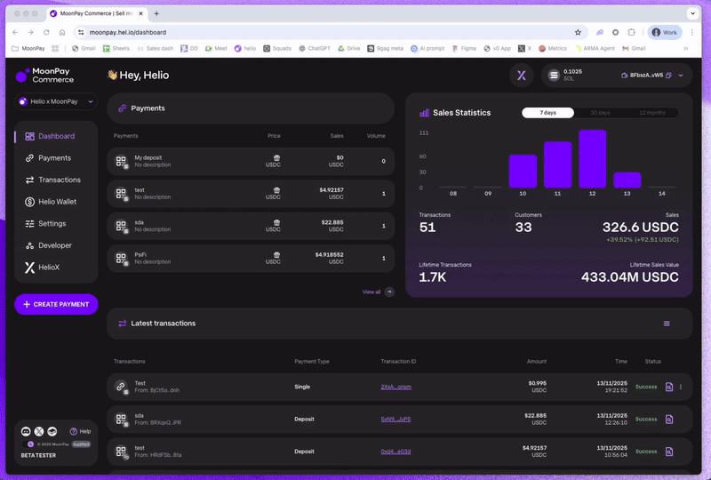The width and height of the screenshot is (711, 480).
Task: Open a new browser tab
Action: 156,13
